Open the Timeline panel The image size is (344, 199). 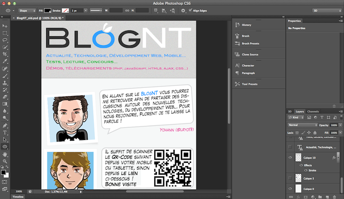(18, 196)
